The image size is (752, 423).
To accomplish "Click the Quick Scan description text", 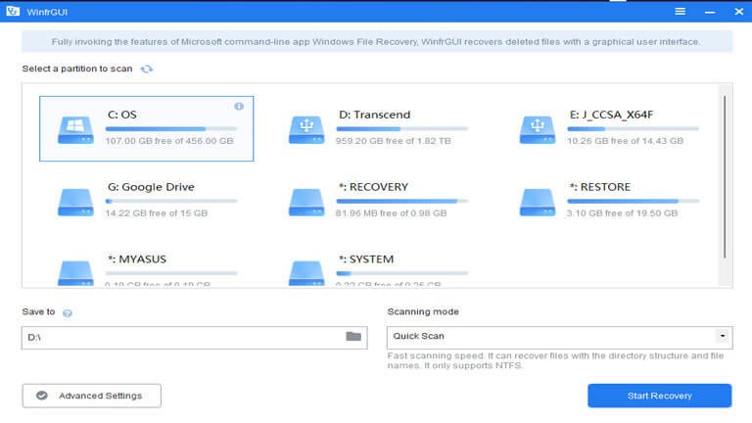I will (555, 360).
